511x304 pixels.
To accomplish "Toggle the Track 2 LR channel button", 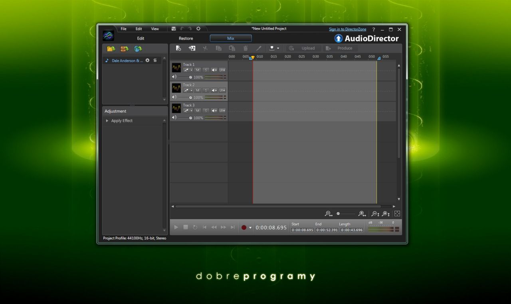I will coord(222,90).
